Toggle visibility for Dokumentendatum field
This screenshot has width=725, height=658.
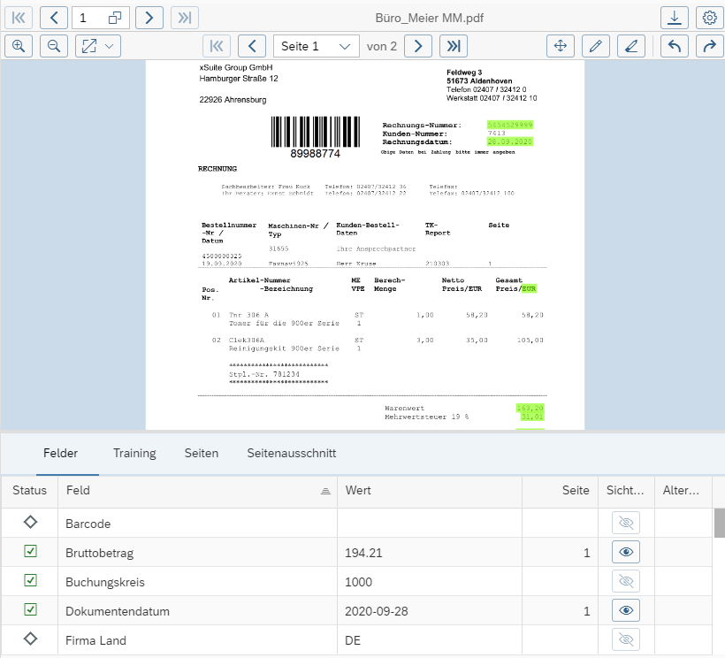coord(626,610)
